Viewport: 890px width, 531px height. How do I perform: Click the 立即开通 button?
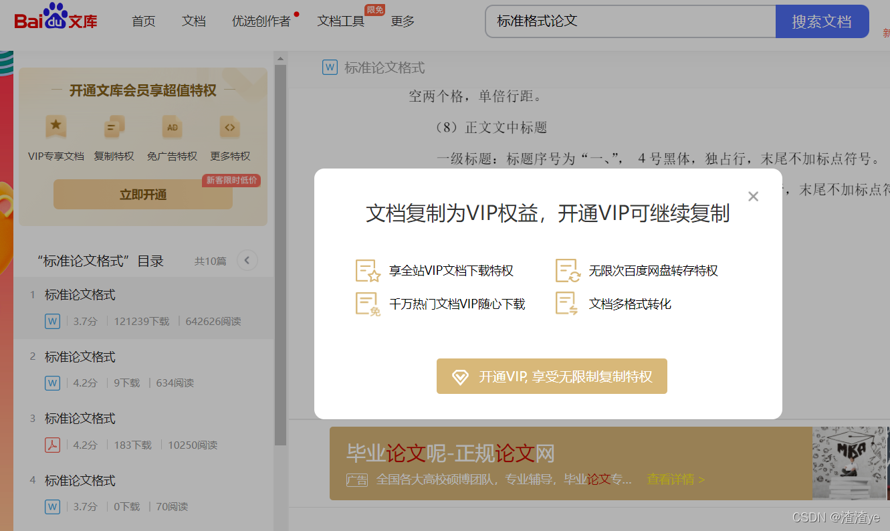[143, 195]
